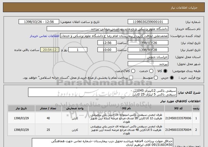Click the validity time field 10:00

(x=107, y=50)
